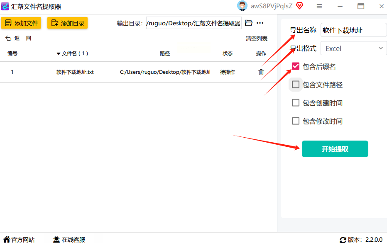387x243 pixels.
Task: Click the red VIP diamond badge
Action: click(300, 6)
